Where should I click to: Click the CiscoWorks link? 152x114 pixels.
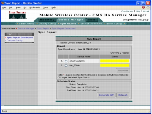point(127,11)
